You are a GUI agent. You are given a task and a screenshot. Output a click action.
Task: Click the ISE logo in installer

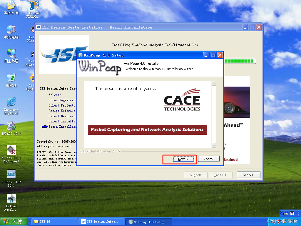click(58, 55)
